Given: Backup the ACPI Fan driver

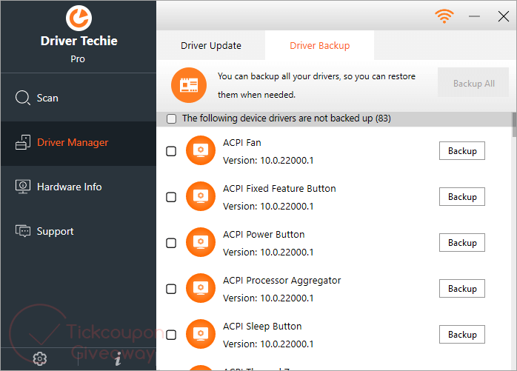Looking at the screenshot, I should (x=462, y=151).
